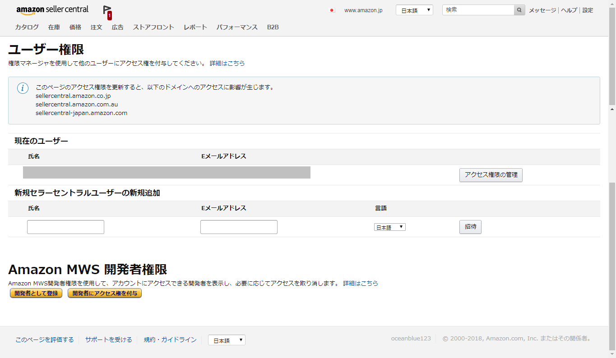616x358 pixels.
Task: Click the 氏名 input field for new user
Action: click(x=65, y=227)
